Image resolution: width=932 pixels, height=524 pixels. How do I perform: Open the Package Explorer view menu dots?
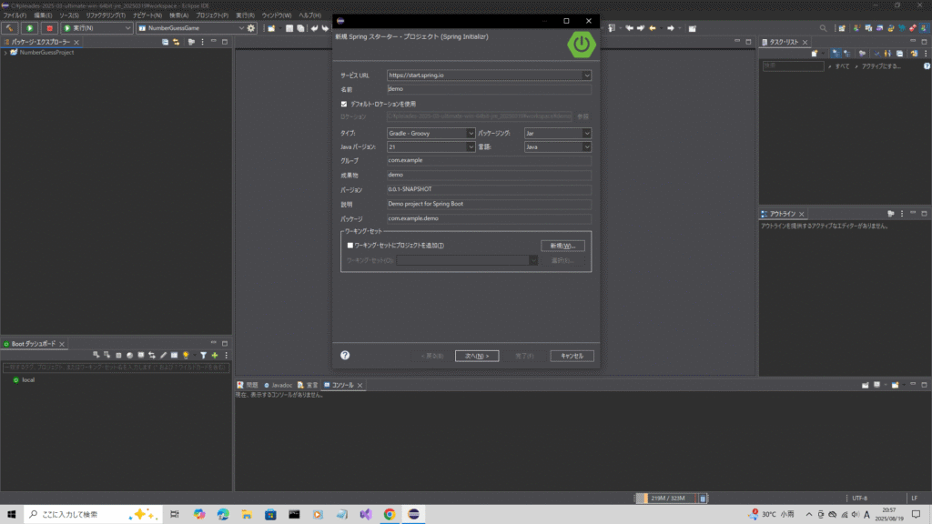click(203, 42)
